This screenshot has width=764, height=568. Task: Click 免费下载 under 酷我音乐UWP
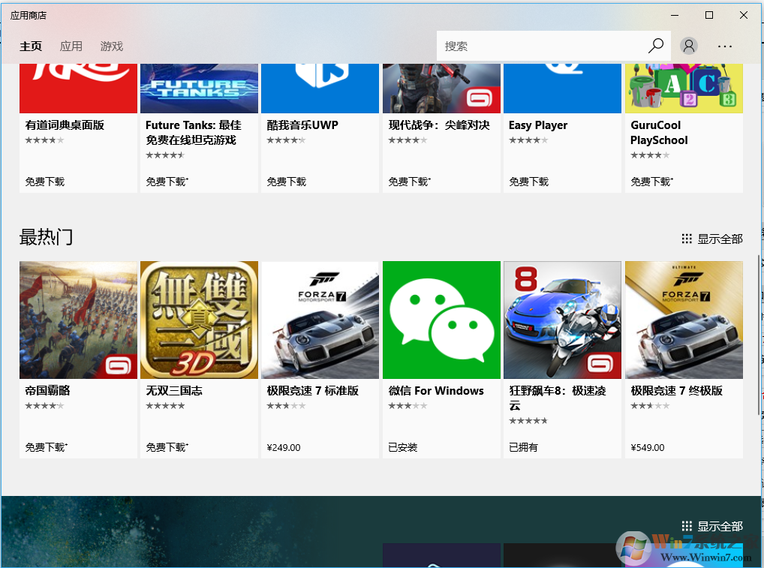[x=287, y=182]
